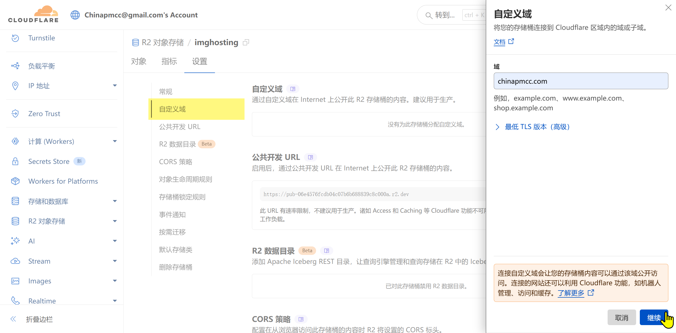Image resolution: width=676 pixels, height=333 pixels.
Task: Select the CORS 策略 settings item
Action: click(x=176, y=162)
